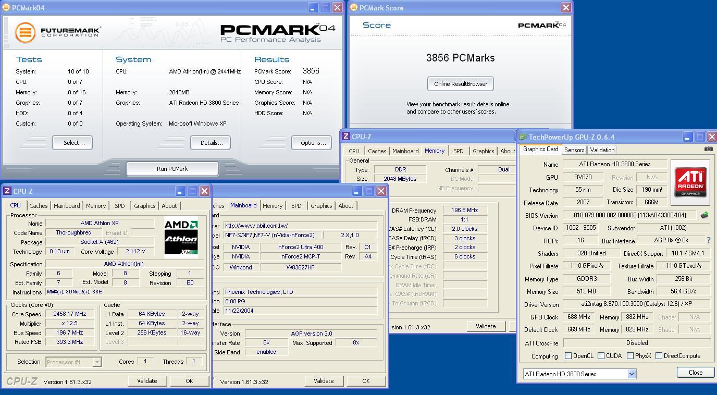Enable the DirectCompute checkbox in GPU-Z
This screenshot has width=717, height=395.
tap(659, 356)
